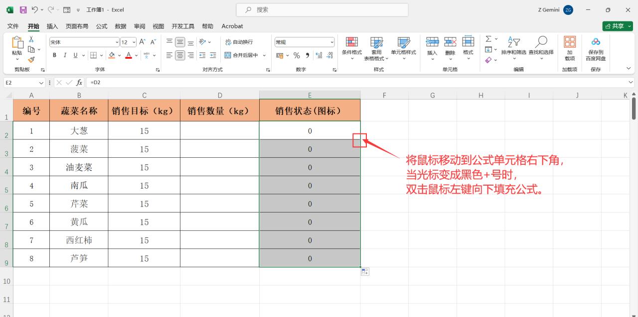The width and height of the screenshot is (638, 317).
Task: Toggle underline formatting
Action: [75, 55]
